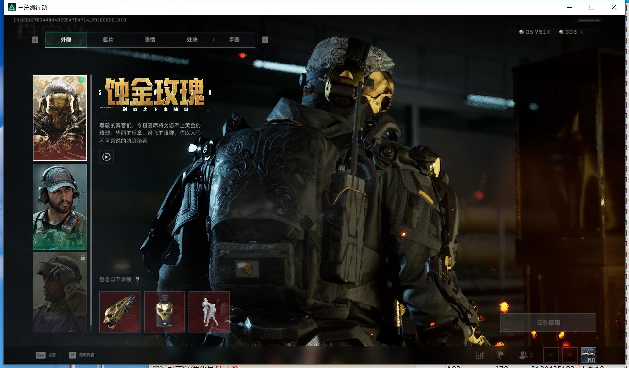
Task: Click the 三角洲行动 logo in the title bar
Action: [12, 7]
